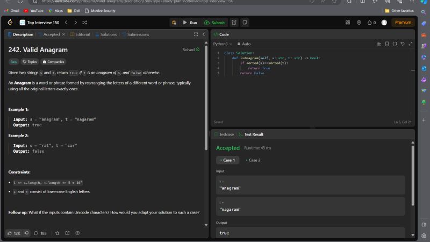Toggle the Auto setting
Screen dimensions: 430x242
pos(244,44)
